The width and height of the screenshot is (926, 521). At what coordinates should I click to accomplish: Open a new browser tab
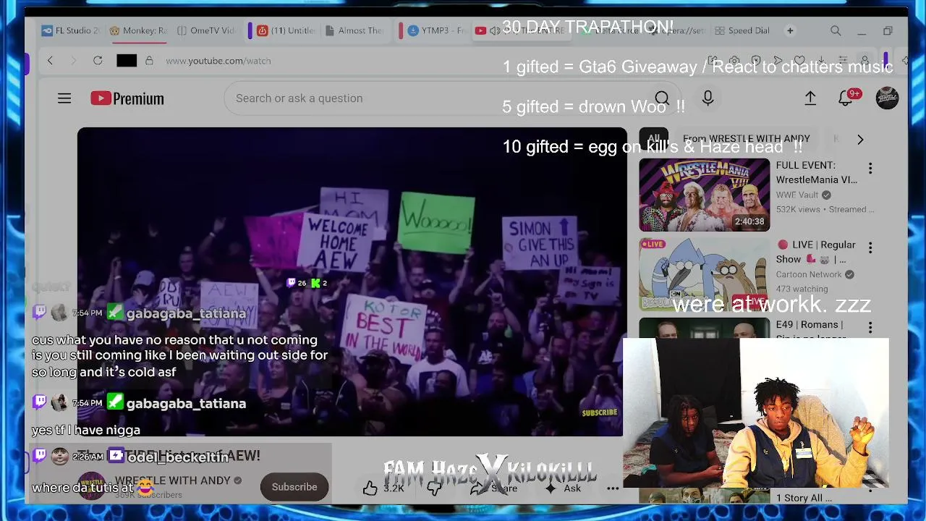coord(790,31)
